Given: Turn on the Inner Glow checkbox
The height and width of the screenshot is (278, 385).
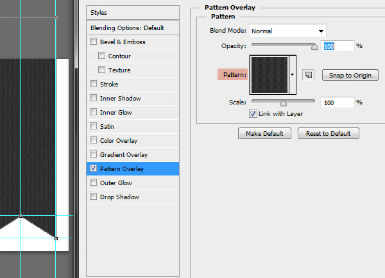Looking at the screenshot, I should (x=93, y=112).
